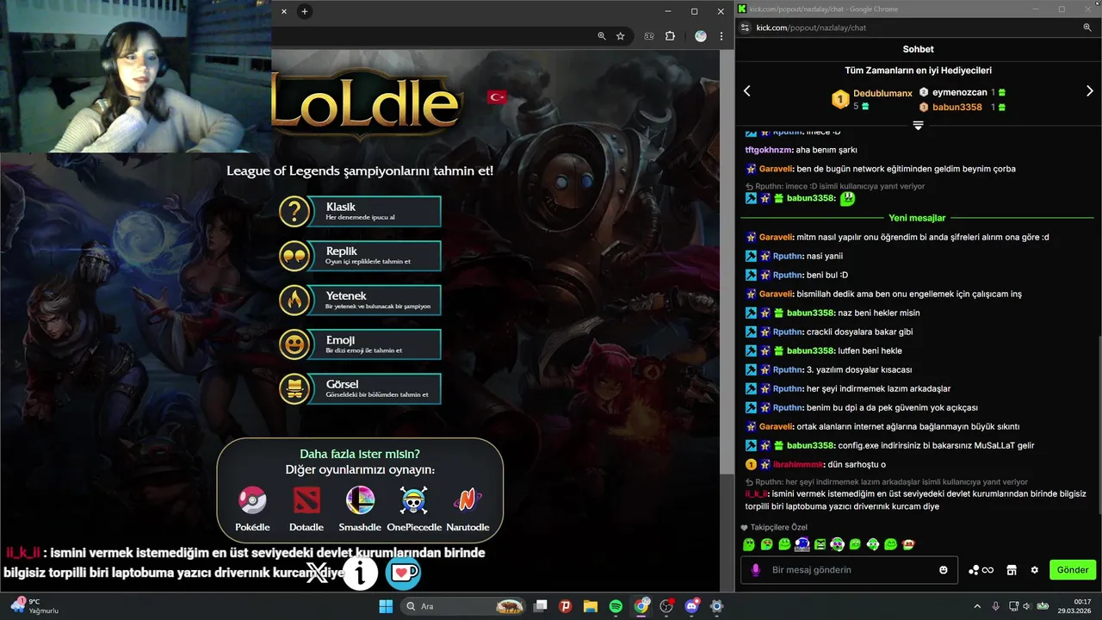The height and width of the screenshot is (620, 1102).
Task: Open the Chrome three-dot menu
Action: (x=721, y=36)
